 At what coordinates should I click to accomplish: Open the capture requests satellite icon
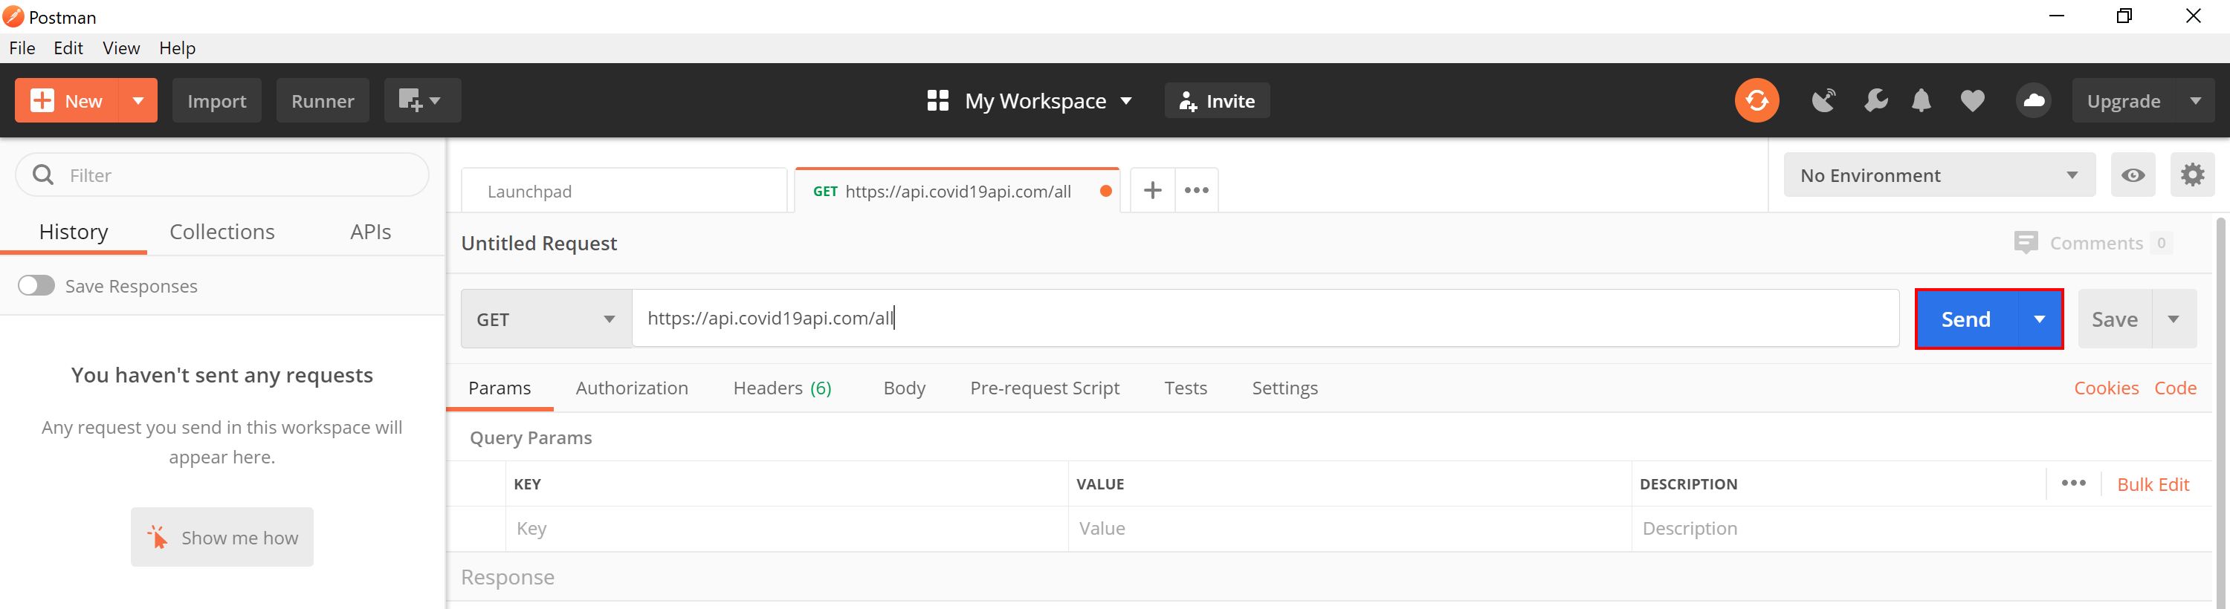pyautogui.click(x=1823, y=101)
